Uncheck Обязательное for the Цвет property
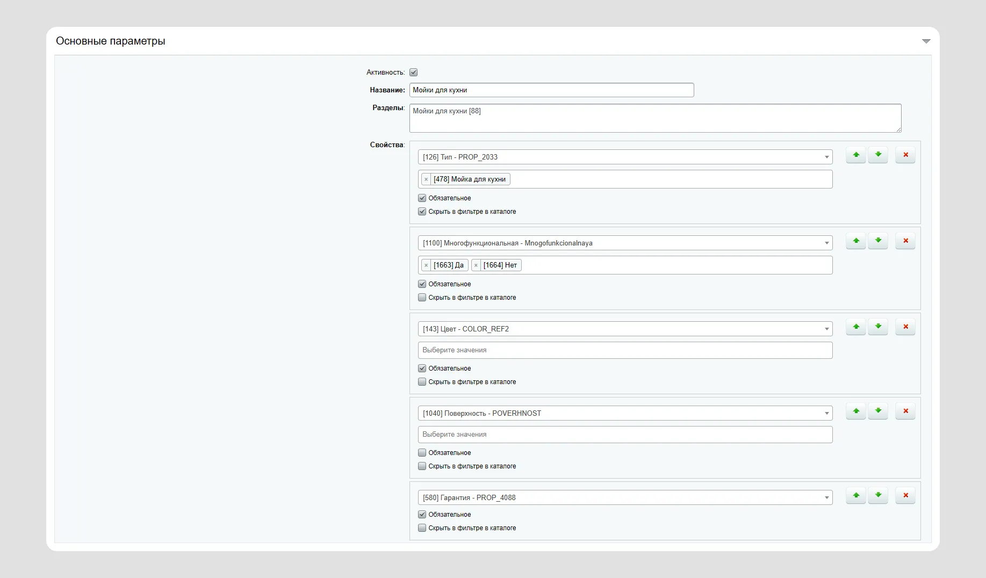Image resolution: width=986 pixels, height=578 pixels. point(422,369)
